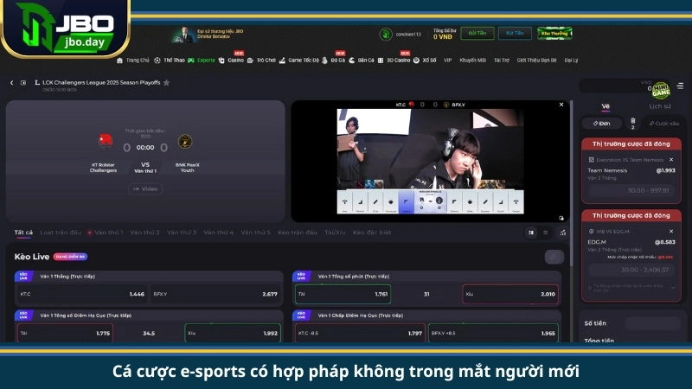Select the Kèo trận đấu tab
This screenshot has width=692, height=389.
298,233
